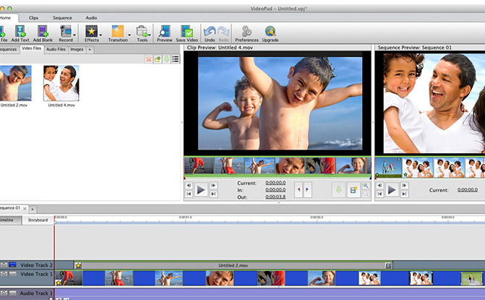Screen dimensions: 485x300
Task: Switch to the Audio Files tab
Action: (56, 49)
